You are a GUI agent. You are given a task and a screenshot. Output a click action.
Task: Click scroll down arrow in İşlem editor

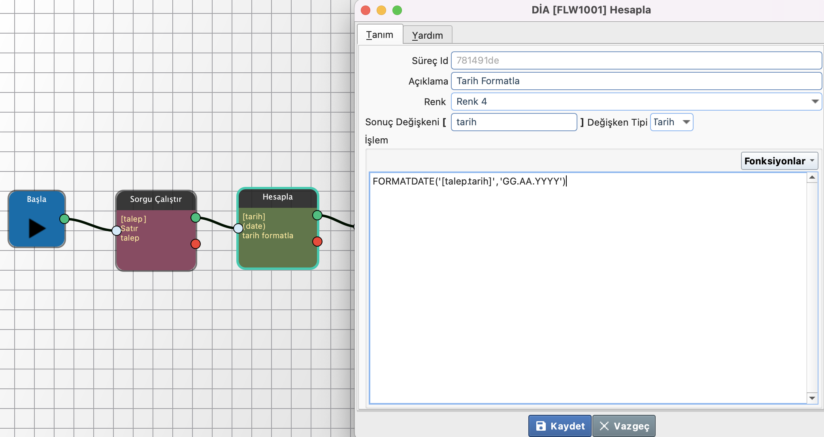pyautogui.click(x=812, y=398)
